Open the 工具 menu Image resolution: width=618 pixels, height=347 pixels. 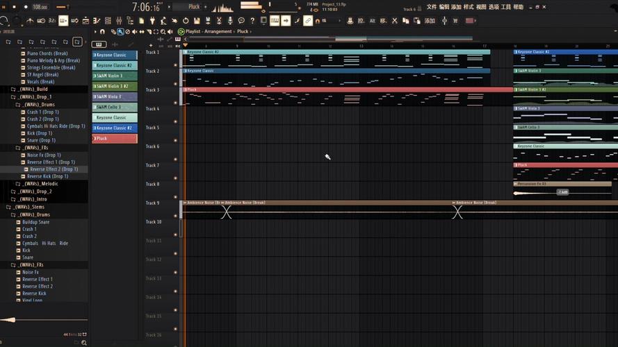(x=505, y=7)
